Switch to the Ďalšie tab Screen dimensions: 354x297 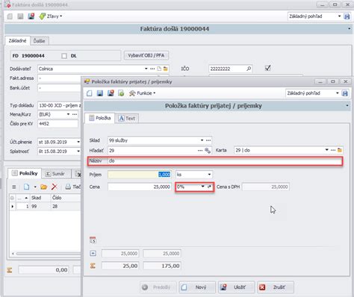point(40,41)
